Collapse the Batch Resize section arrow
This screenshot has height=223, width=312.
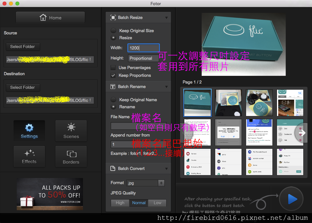click(x=166, y=18)
